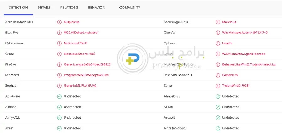Click the Malicious (score: 100) result
Viewport: 282px width, 133px height.
coord(80,54)
